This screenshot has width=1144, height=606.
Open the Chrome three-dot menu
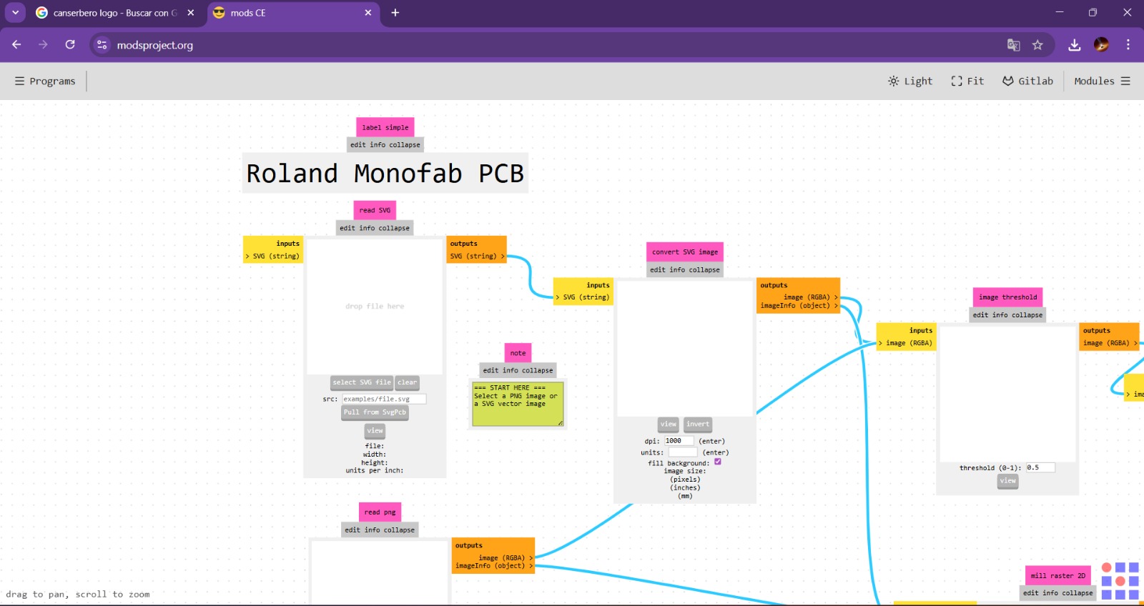[1128, 45]
